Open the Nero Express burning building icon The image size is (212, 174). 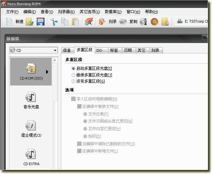click(x=89, y=22)
